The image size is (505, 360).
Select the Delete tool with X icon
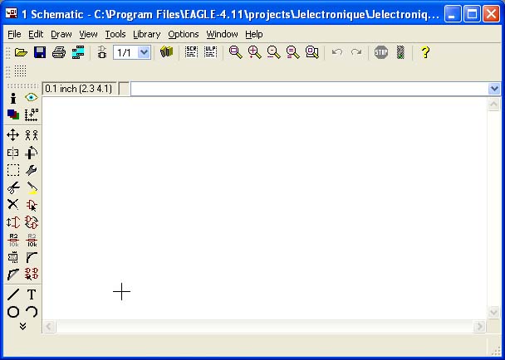(x=13, y=204)
